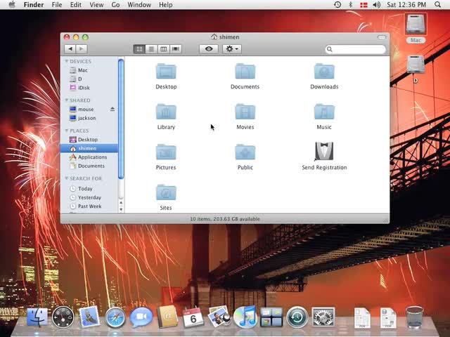The image size is (450, 337).
Task: Select the shared computer mouse
Action: [89, 110]
